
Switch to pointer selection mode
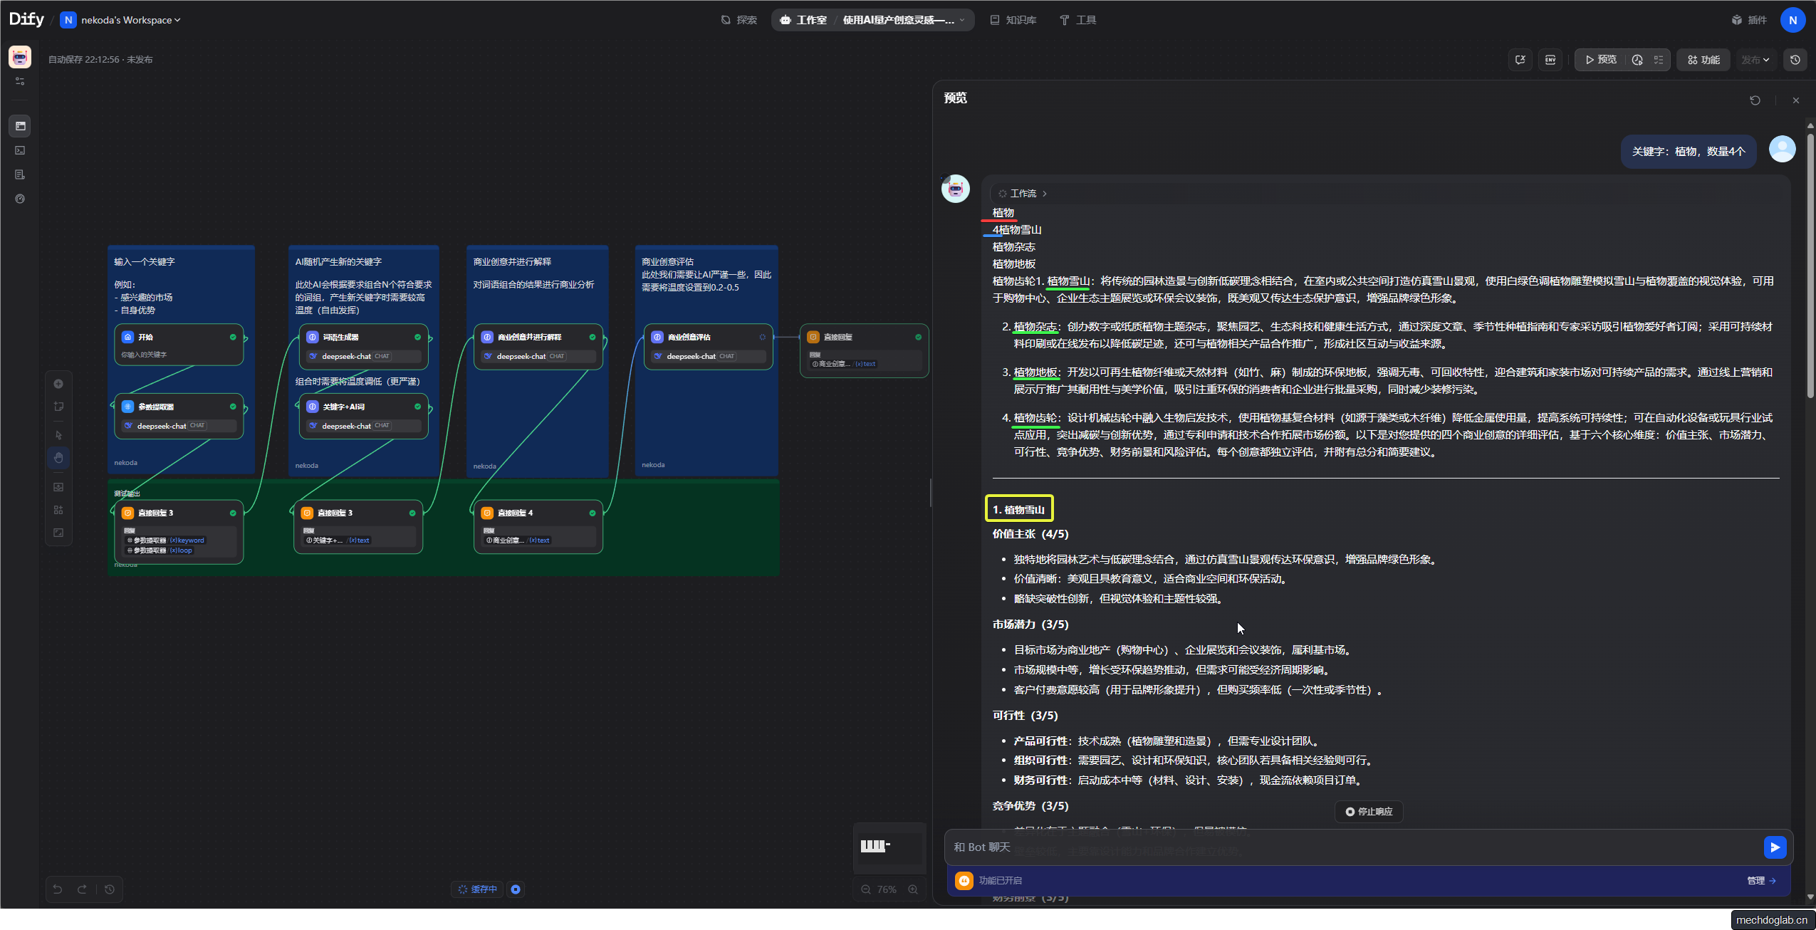58,435
